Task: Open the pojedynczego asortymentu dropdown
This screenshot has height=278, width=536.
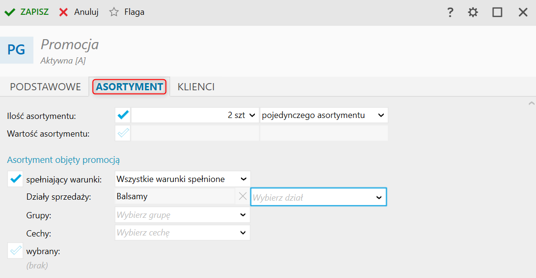Action: coord(324,115)
